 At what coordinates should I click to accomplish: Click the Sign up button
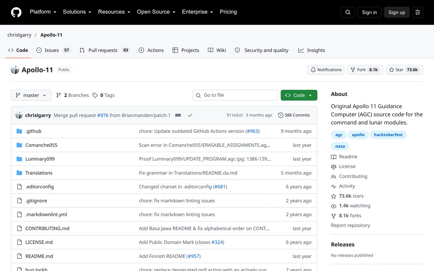(x=397, y=12)
